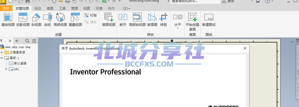Select the 基础视图 base view tool

point(8,20)
